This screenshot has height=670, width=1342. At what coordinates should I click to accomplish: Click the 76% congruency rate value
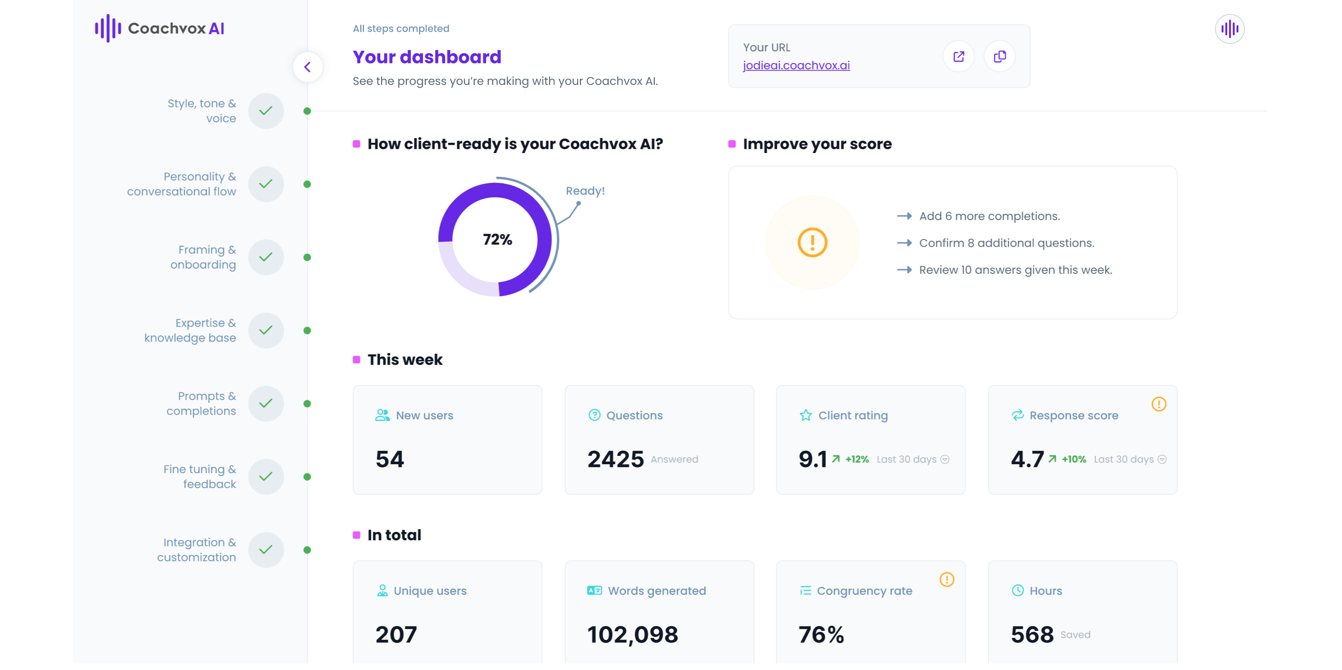pos(821,635)
